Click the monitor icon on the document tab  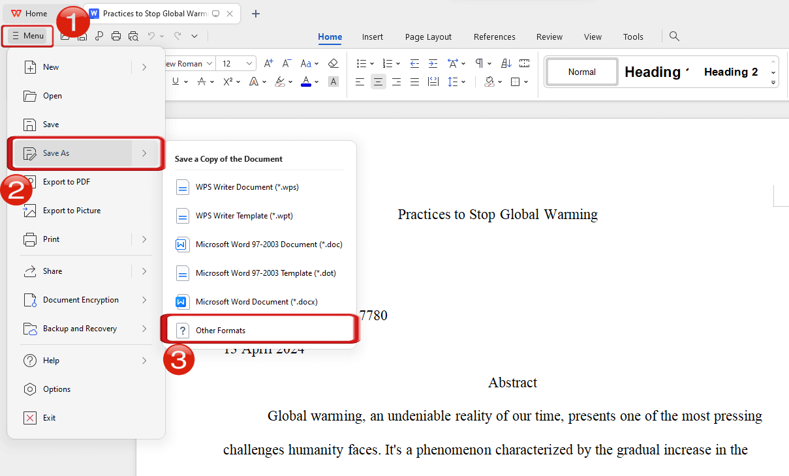click(216, 14)
